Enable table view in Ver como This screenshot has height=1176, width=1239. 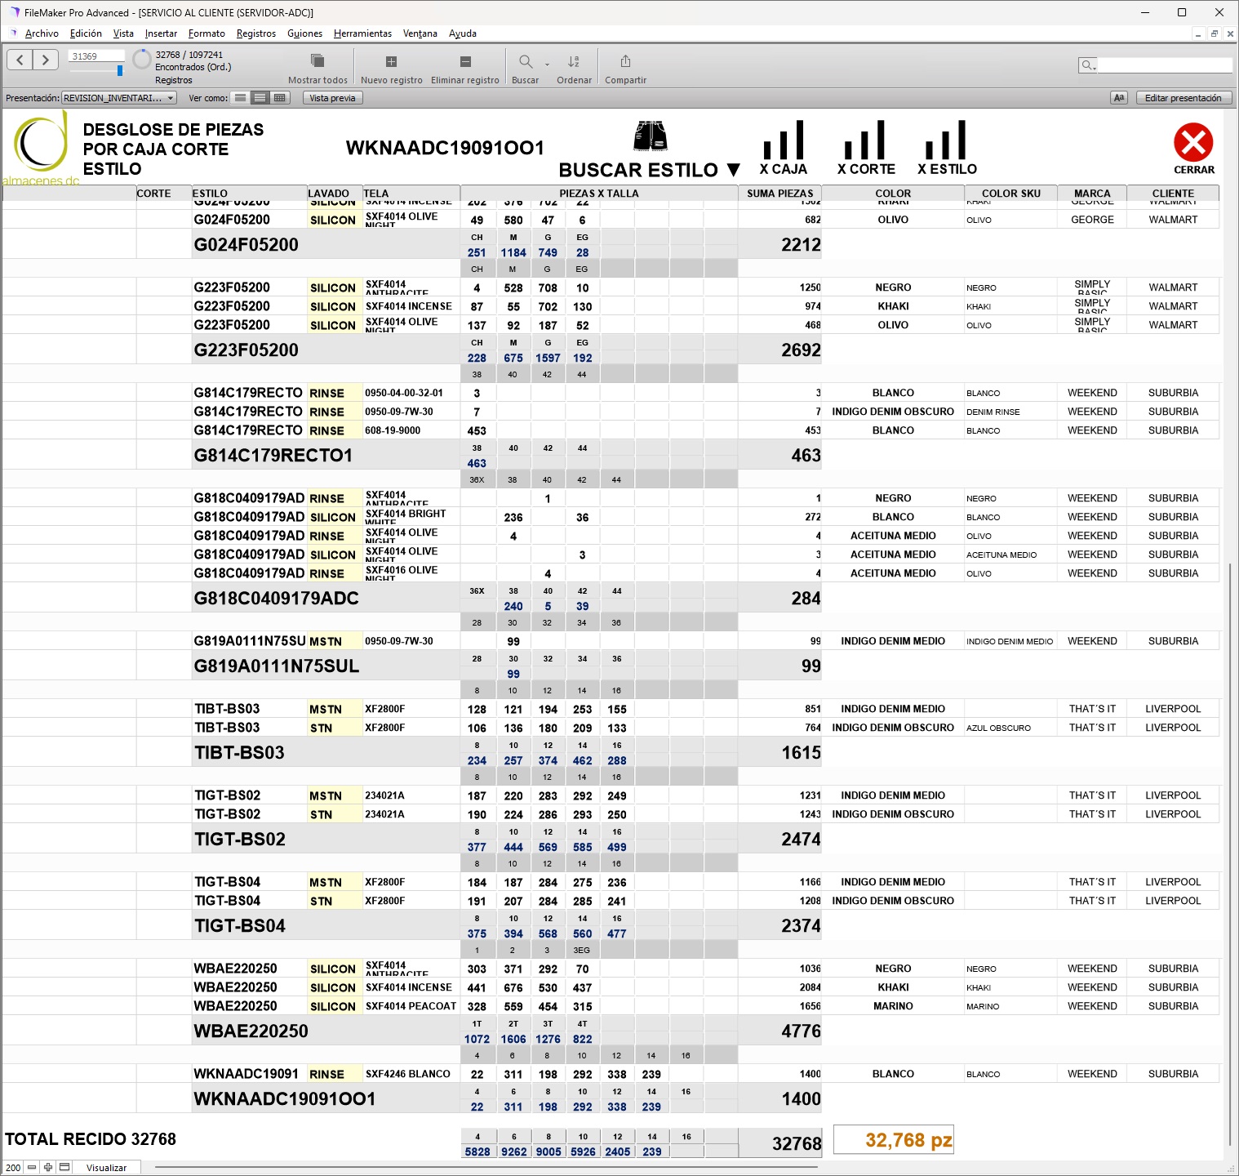click(x=280, y=97)
